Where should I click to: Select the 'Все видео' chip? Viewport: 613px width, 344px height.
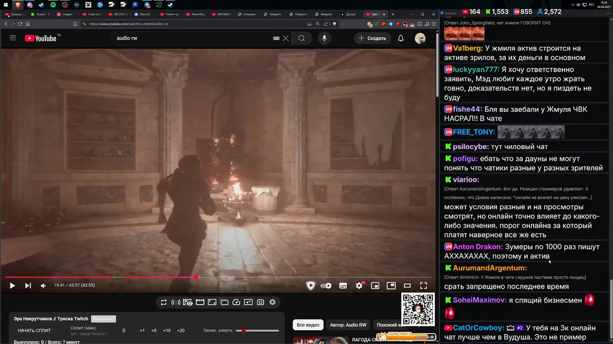[308, 325]
